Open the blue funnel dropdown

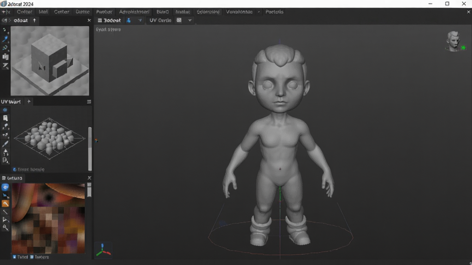(140, 20)
